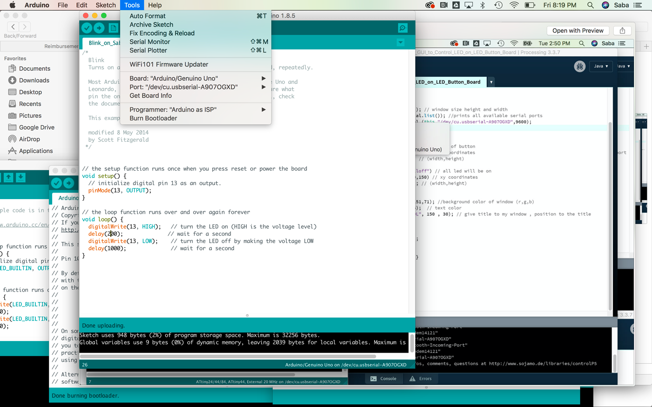Choose Get Board Info from the Tools menu
652x407 pixels.
[196, 95]
